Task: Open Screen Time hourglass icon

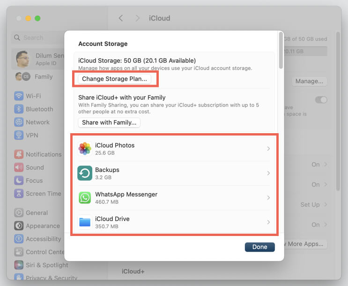Action: click(19, 193)
